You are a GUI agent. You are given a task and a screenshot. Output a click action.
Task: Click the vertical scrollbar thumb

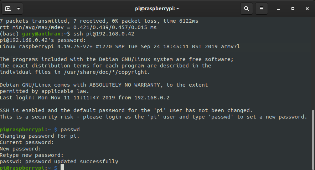tap(313, 140)
